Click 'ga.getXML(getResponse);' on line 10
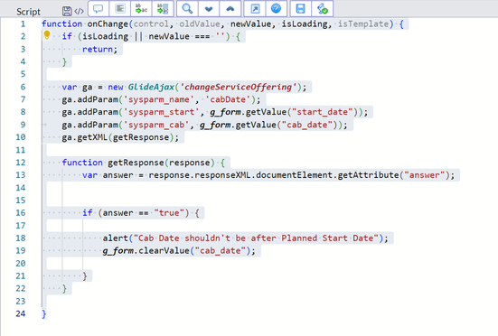498x336 pixels. click(x=120, y=137)
